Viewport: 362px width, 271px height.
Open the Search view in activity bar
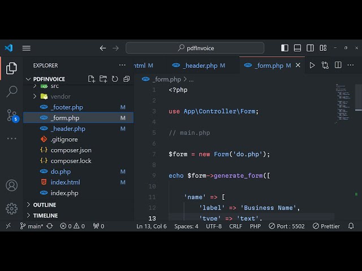click(x=11, y=91)
